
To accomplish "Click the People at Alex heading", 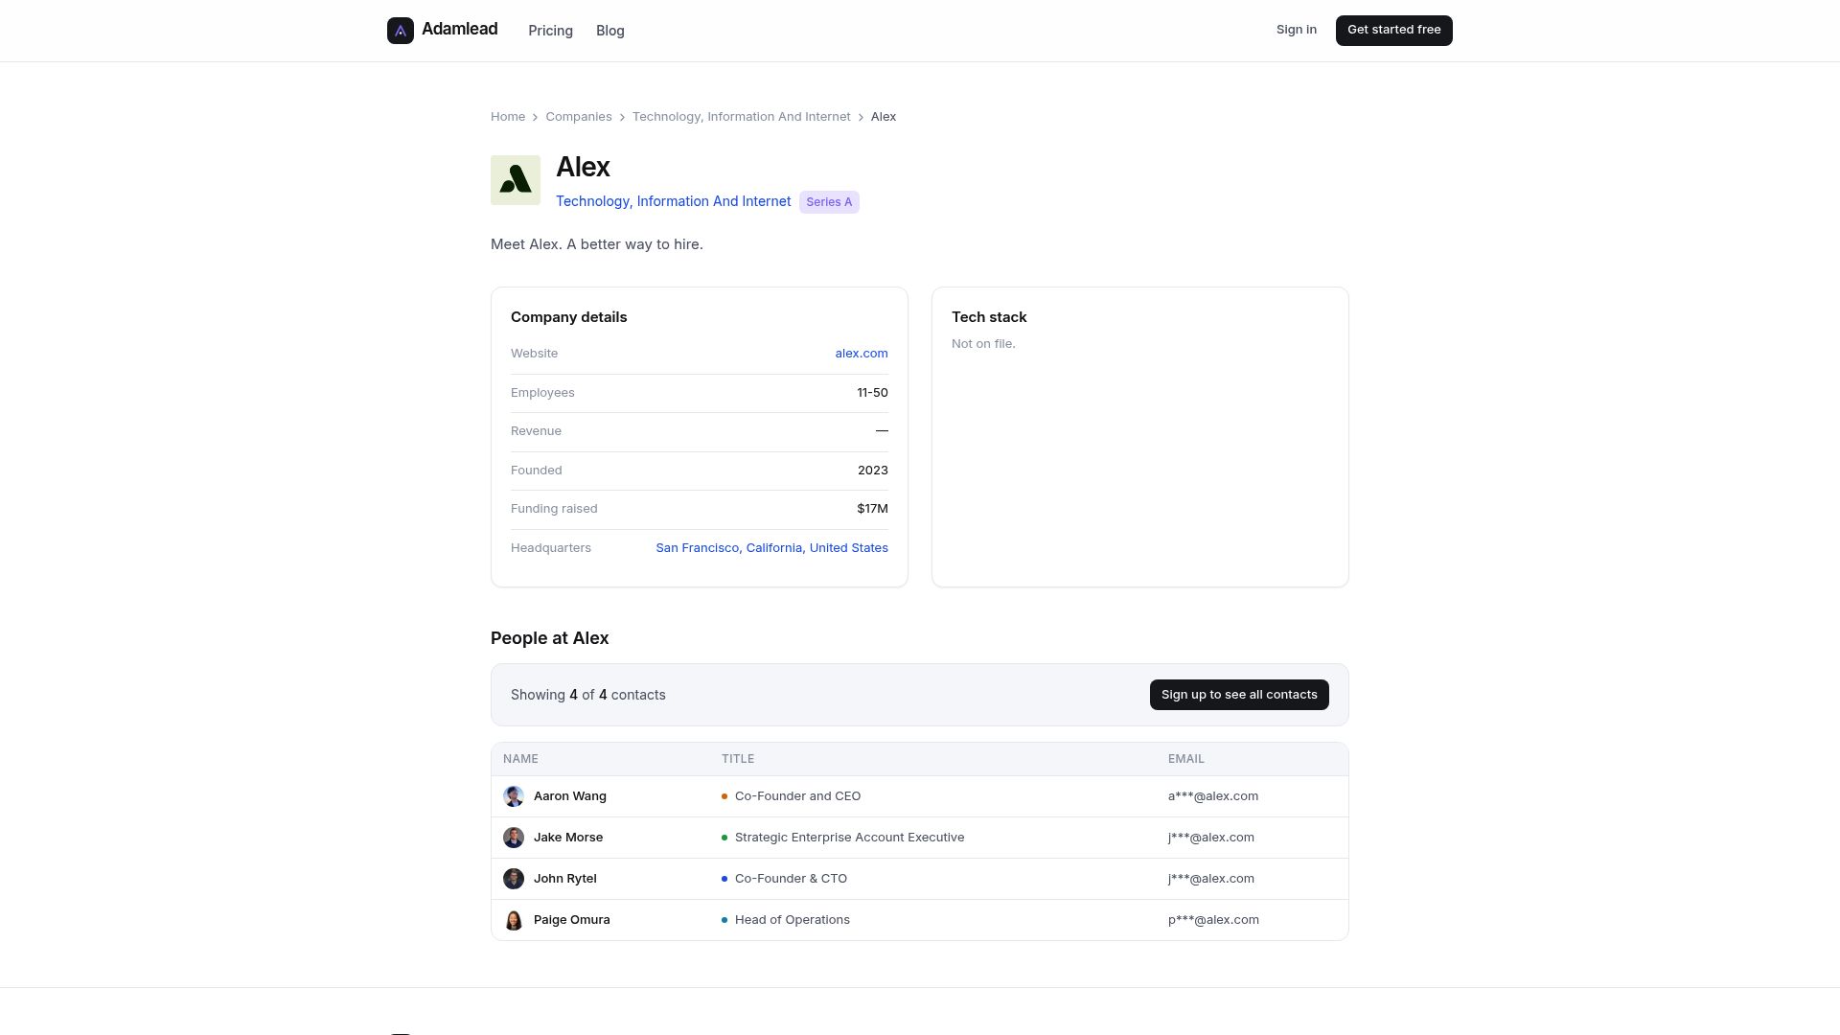I will point(550,638).
